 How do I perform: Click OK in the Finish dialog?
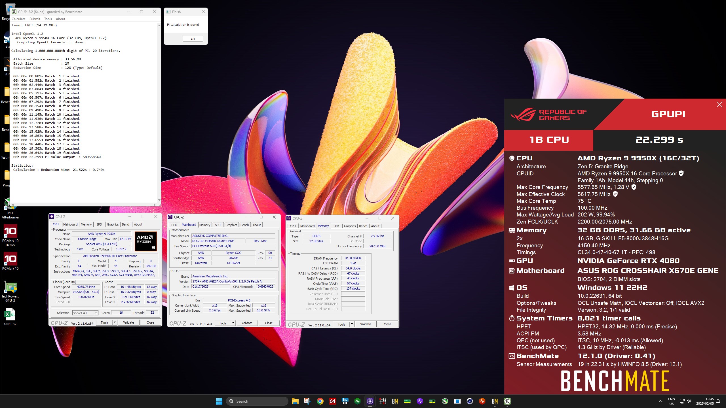coord(193,39)
